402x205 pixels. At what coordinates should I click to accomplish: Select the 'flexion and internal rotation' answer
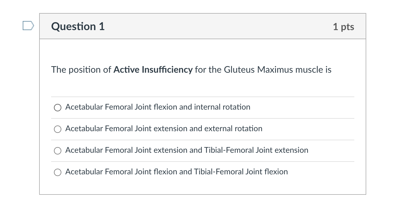pyautogui.click(x=158, y=107)
